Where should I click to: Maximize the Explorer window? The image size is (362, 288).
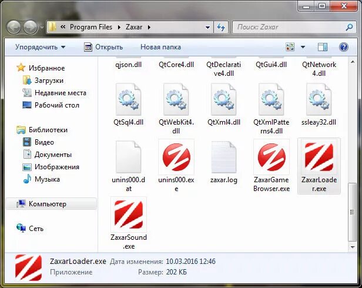click(x=322, y=6)
